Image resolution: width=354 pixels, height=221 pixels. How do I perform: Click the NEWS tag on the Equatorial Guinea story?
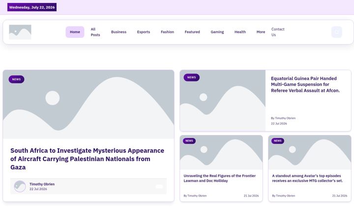pyautogui.click(x=191, y=78)
